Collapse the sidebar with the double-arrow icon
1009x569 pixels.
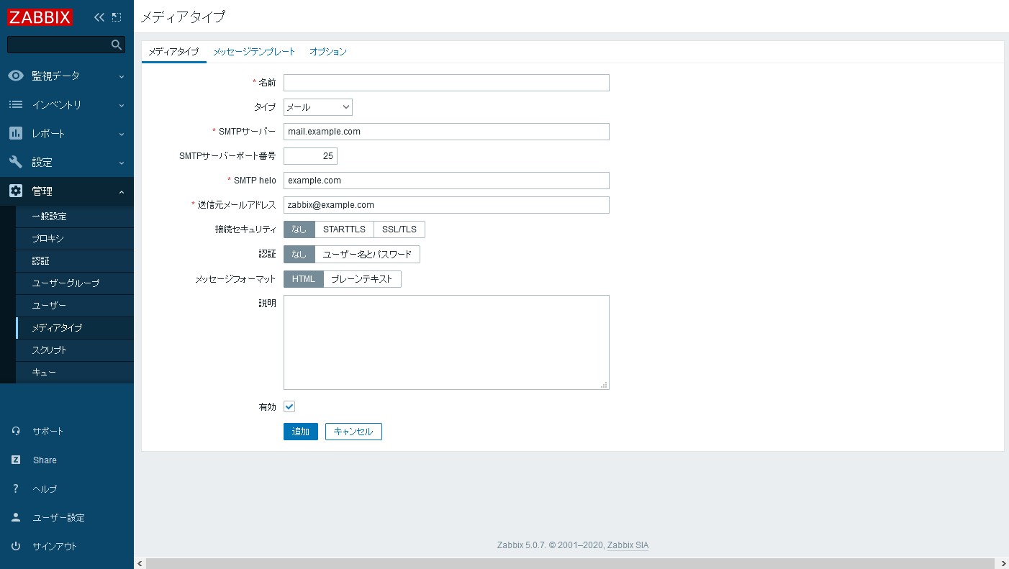tap(99, 17)
